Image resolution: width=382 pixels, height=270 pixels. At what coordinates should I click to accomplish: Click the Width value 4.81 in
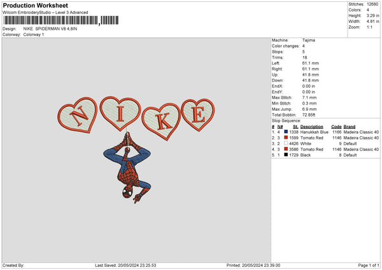[372, 22]
